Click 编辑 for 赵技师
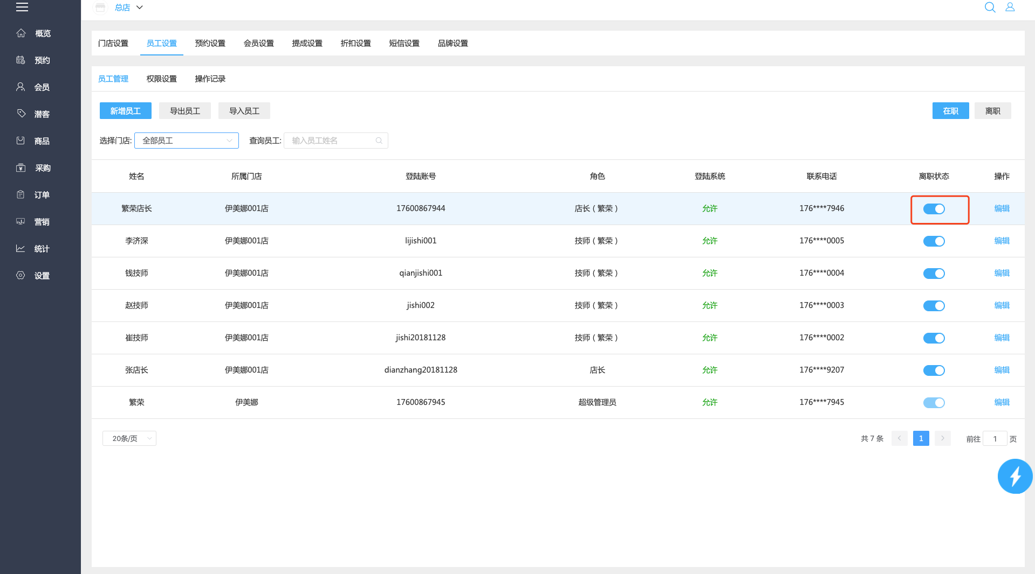Image resolution: width=1035 pixels, height=574 pixels. click(x=1002, y=305)
